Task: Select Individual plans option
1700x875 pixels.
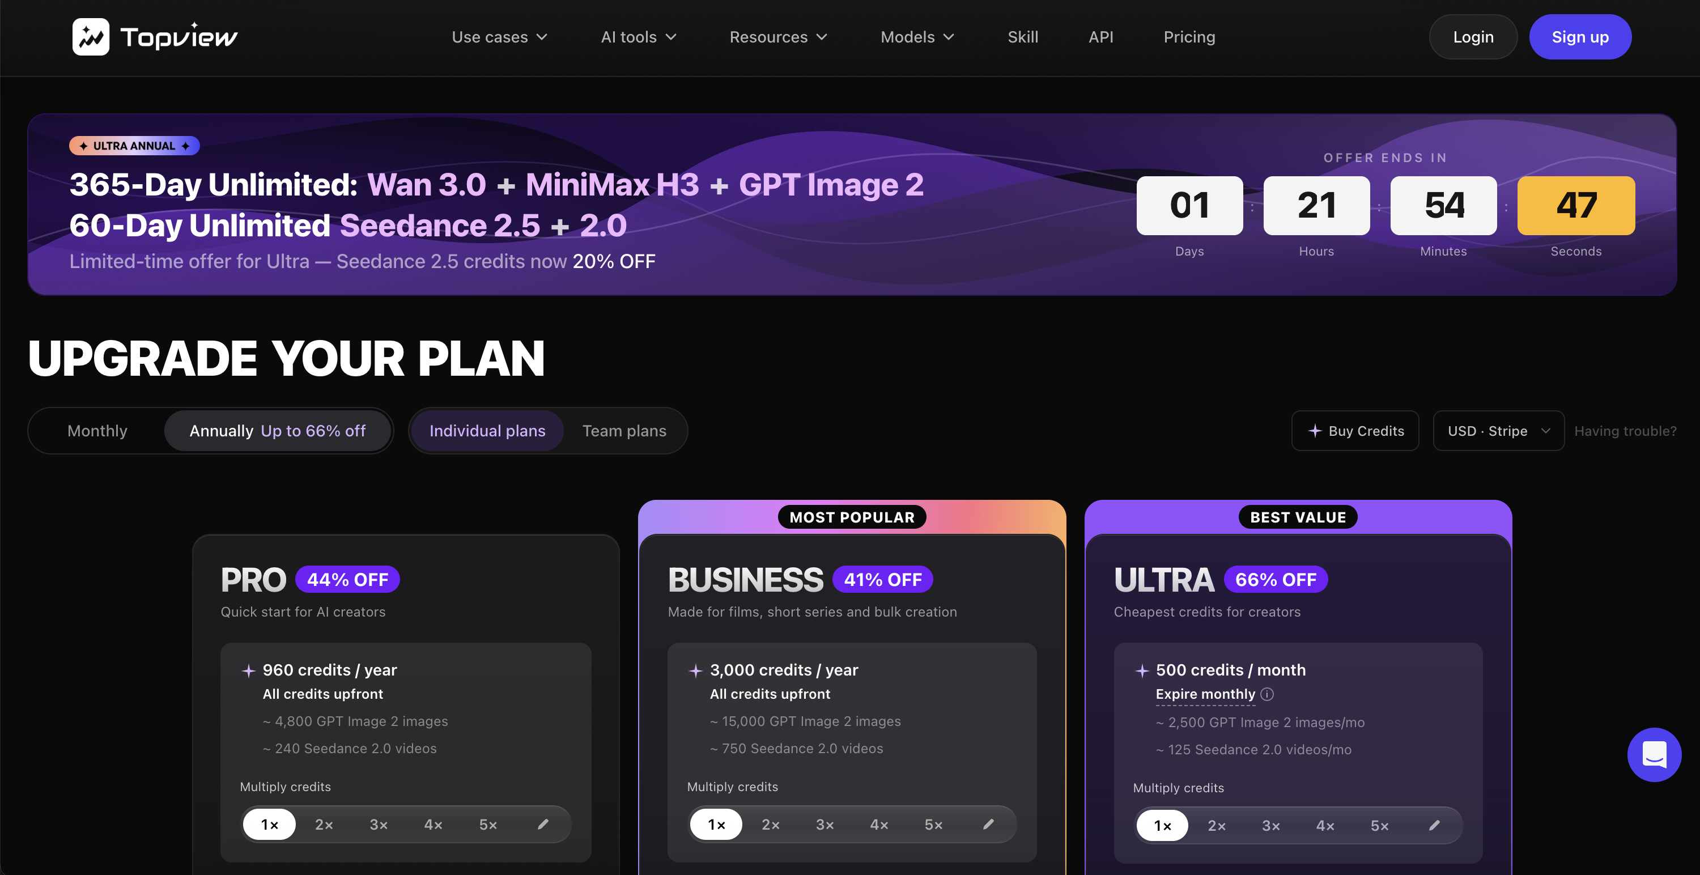Action: pos(487,431)
